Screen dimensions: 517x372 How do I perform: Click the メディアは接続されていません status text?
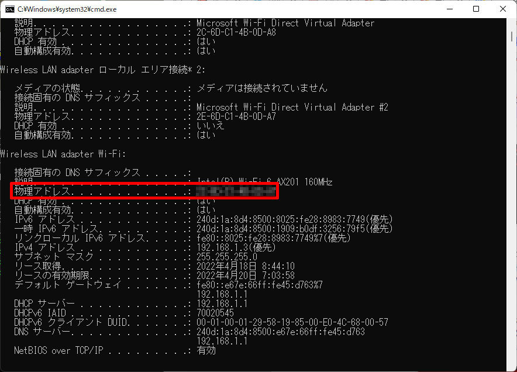click(262, 88)
